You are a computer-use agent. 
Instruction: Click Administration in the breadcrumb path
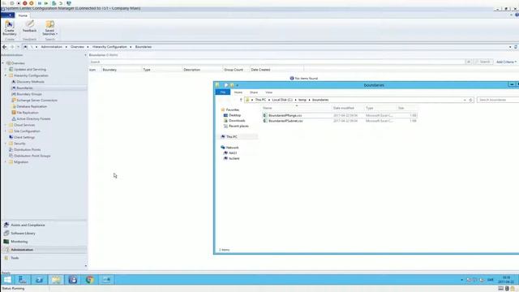[x=52, y=47]
